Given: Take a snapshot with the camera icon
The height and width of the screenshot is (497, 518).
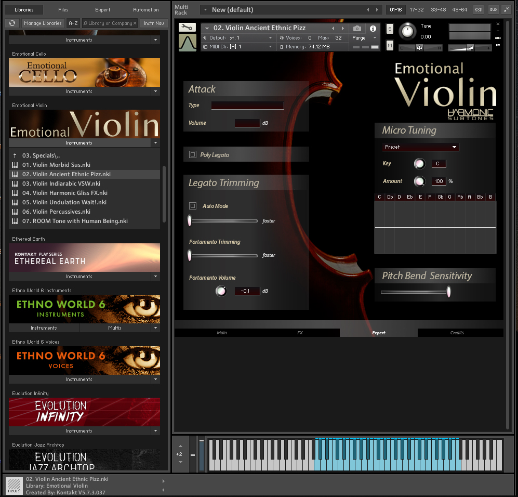Looking at the screenshot, I should click(x=357, y=29).
